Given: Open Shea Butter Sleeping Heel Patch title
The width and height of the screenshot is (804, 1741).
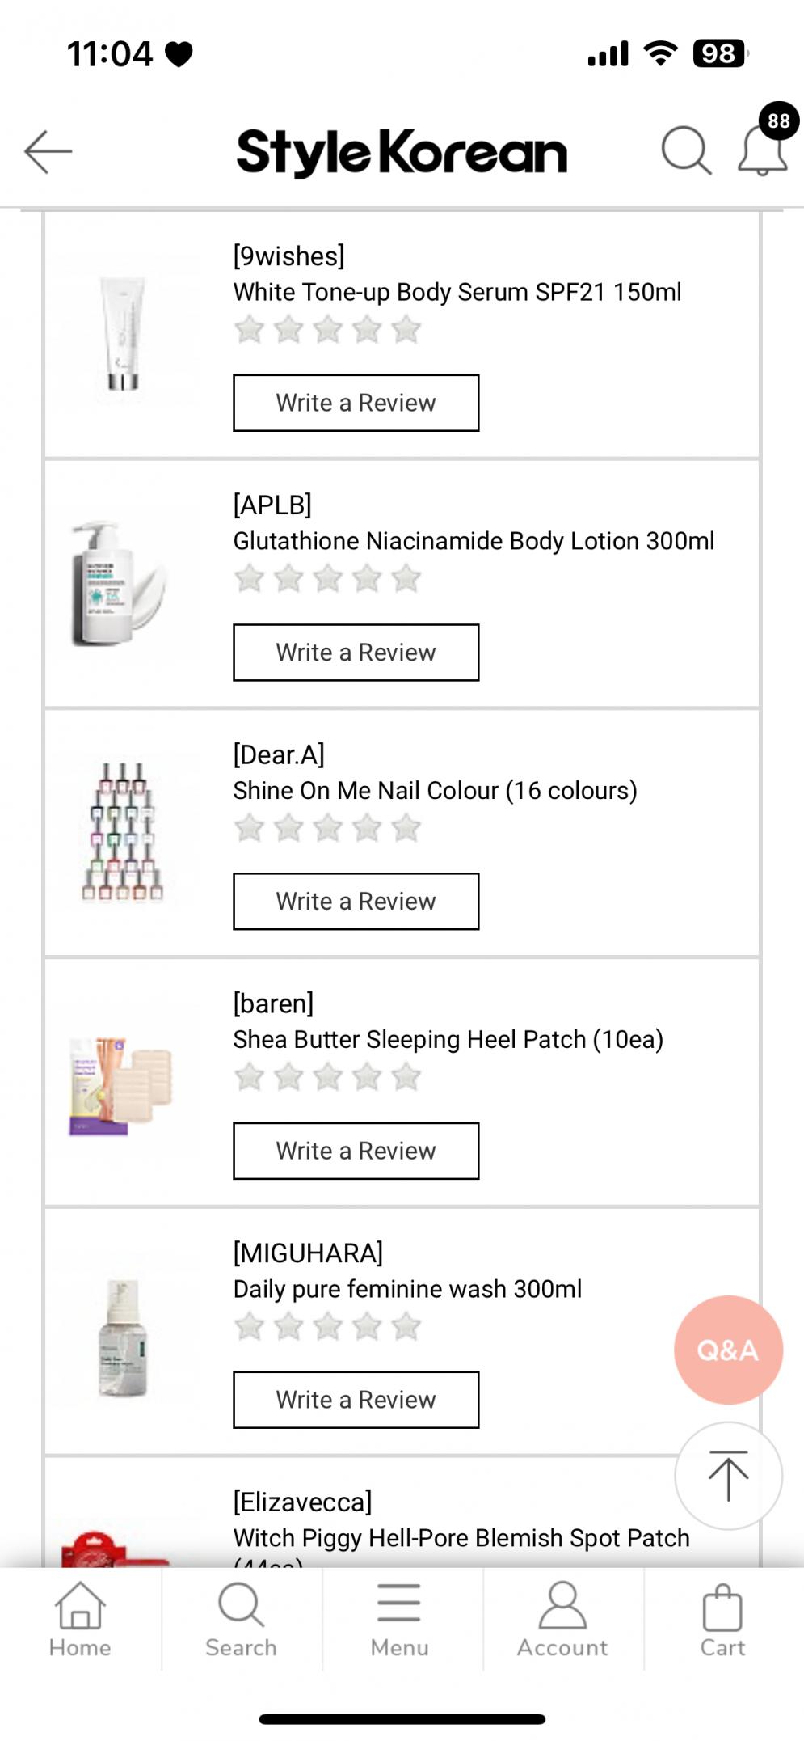Looking at the screenshot, I should pyautogui.click(x=448, y=1040).
